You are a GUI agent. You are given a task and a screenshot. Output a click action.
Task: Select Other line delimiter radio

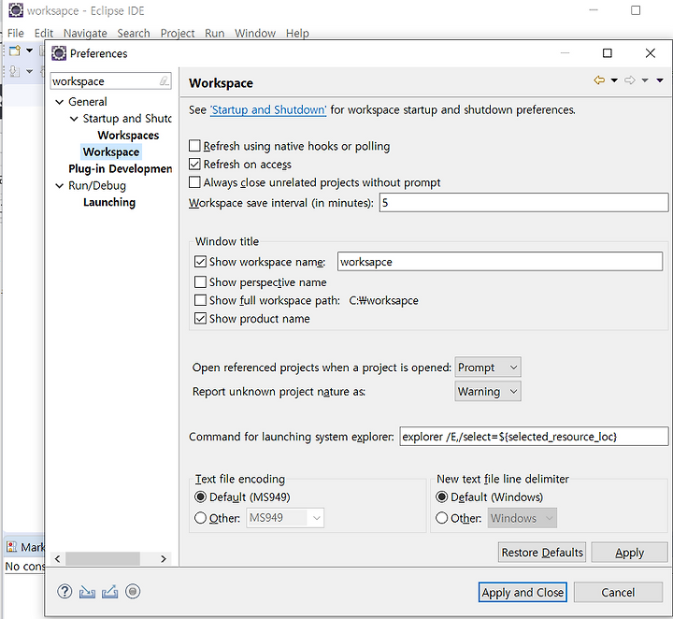click(x=441, y=518)
